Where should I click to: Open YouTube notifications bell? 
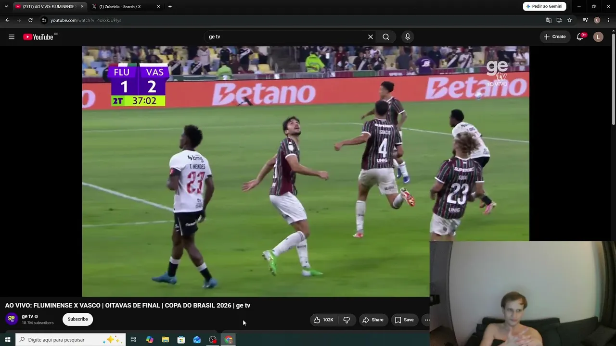pos(580,37)
